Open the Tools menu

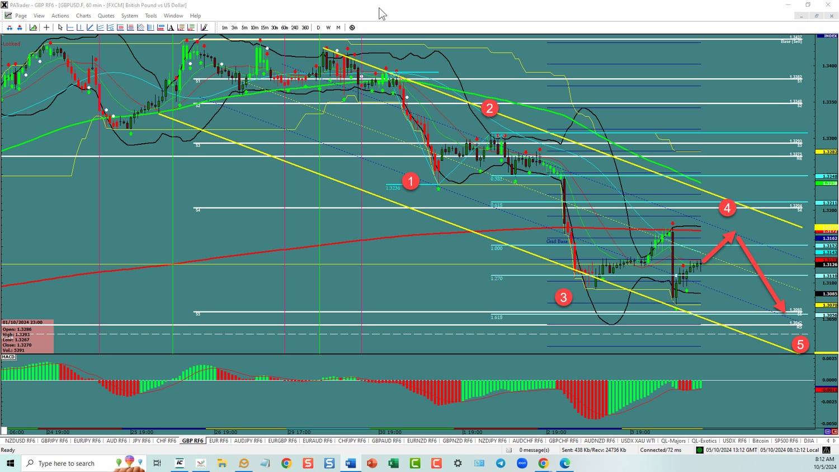pos(151,16)
